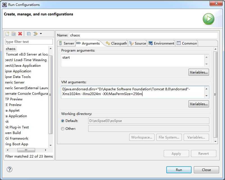Select JUnit Plug-in Test item
225x180 pixels.
[x=17, y=127]
